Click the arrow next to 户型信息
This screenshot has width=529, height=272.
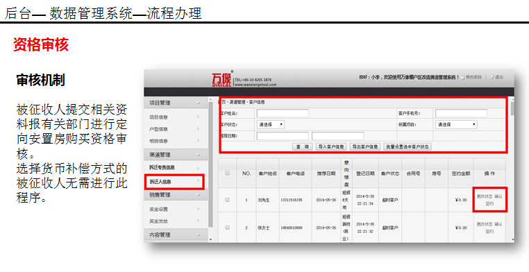[x=199, y=129]
